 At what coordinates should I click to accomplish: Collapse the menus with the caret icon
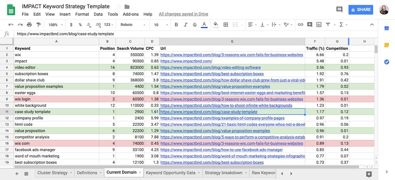[372, 25]
